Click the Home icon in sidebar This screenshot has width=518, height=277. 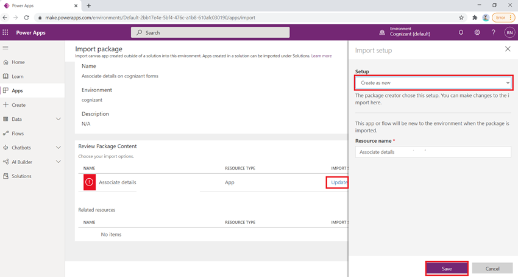point(5,62)
